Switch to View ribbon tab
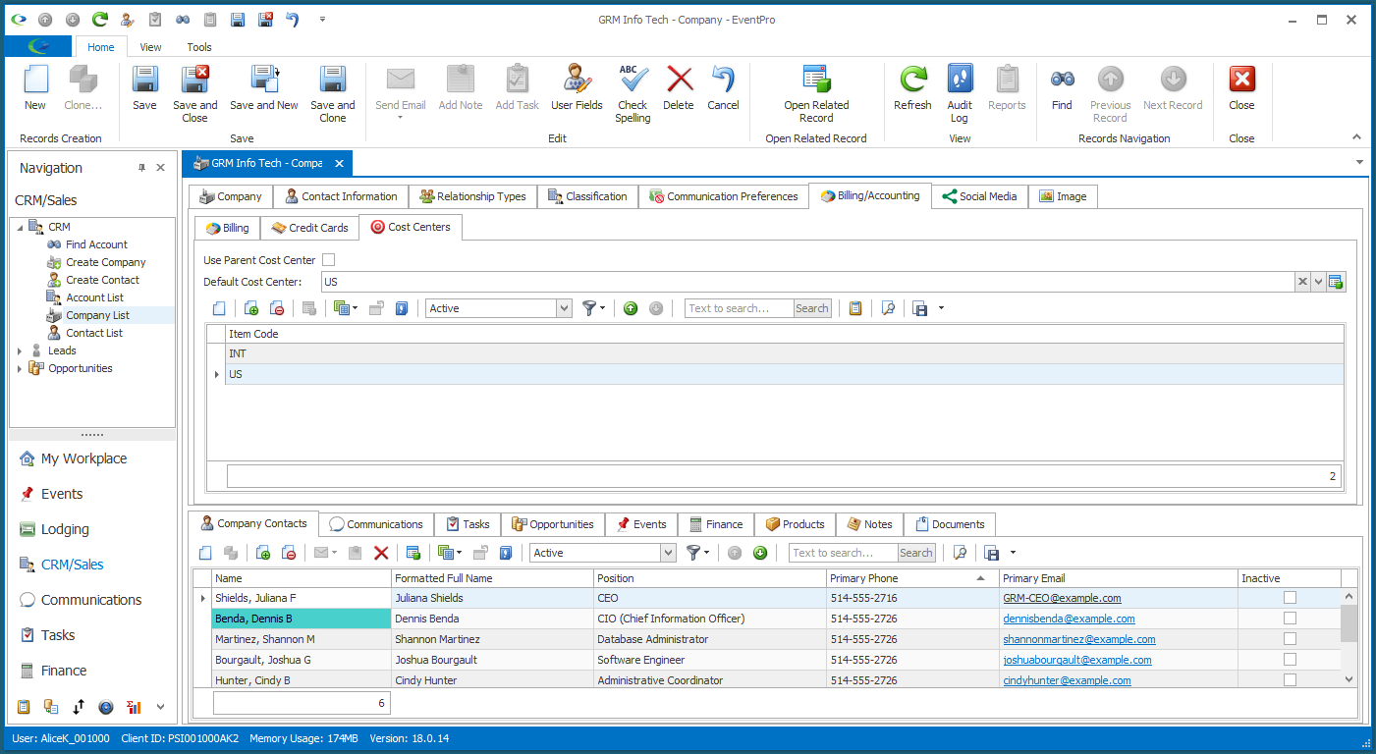 (150, 47)
